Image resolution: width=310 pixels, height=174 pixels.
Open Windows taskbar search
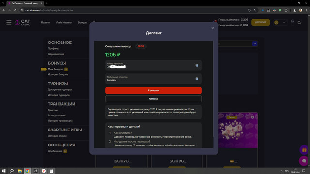click(12, 171)
